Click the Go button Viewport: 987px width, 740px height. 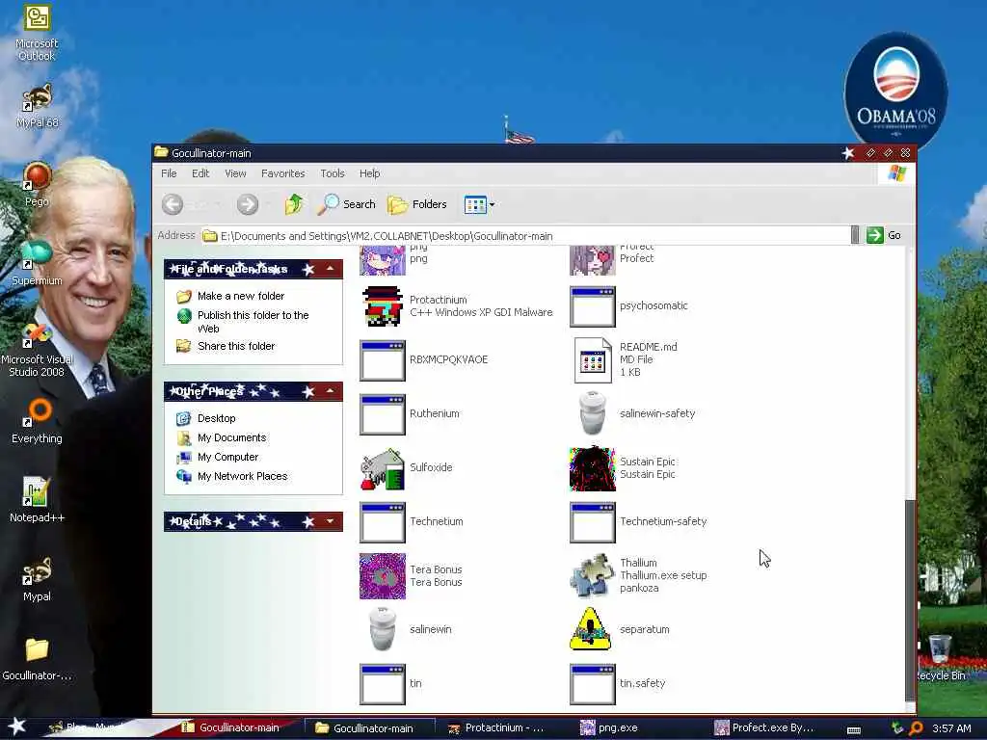884,235
